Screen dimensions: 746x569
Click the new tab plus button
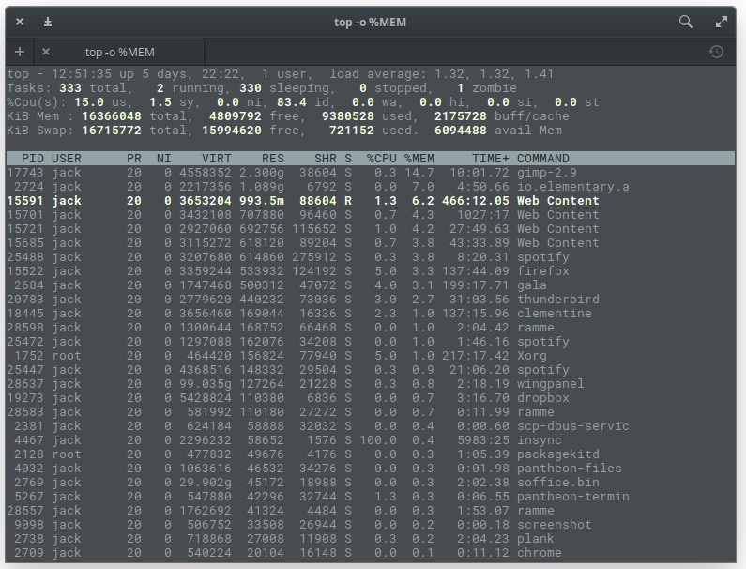tap(20, 52)
